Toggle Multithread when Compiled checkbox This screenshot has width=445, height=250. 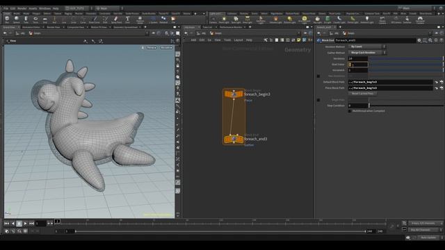[x=350, y=111]
